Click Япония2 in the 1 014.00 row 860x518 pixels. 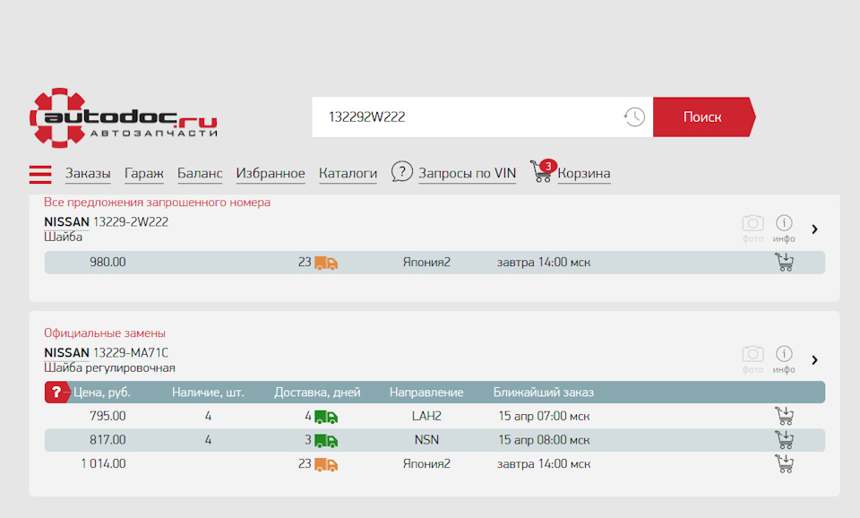pyautogui.click(x=426, y=463)
